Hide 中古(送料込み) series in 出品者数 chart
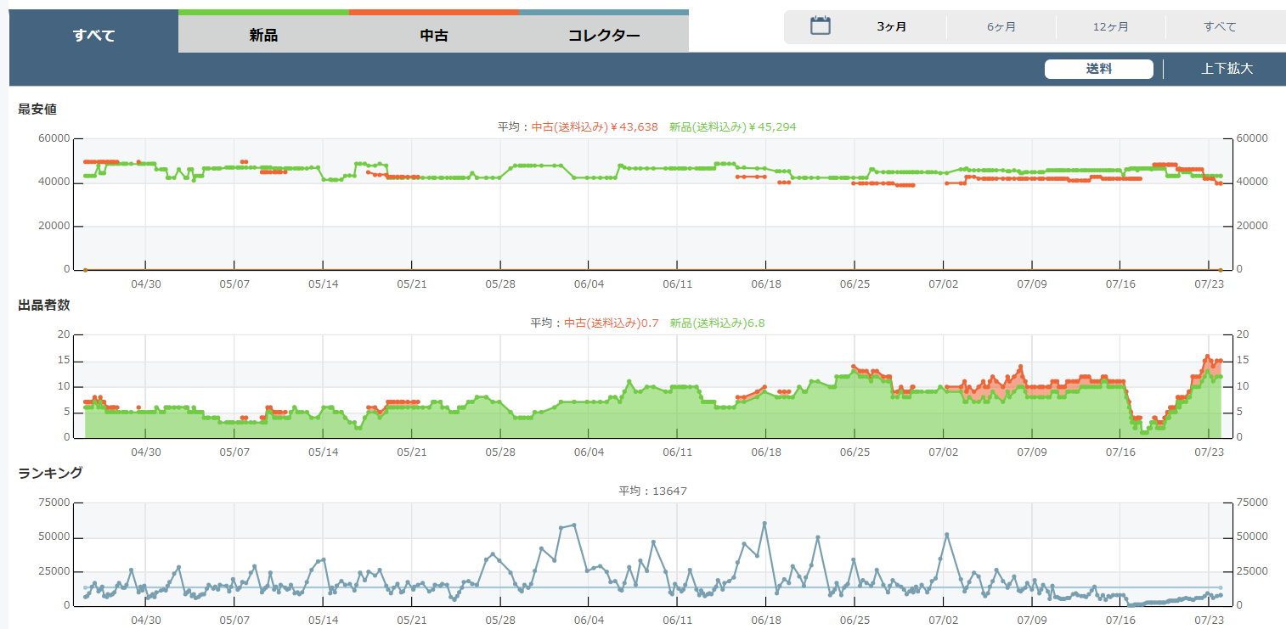 [612, 323]
